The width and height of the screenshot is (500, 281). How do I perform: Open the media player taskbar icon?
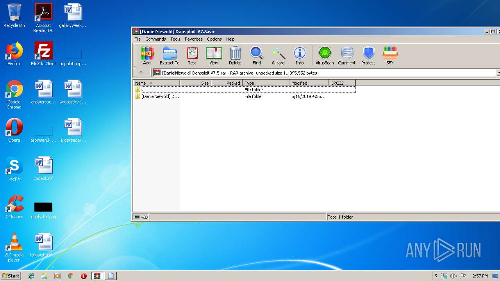[x=57, y=276]
